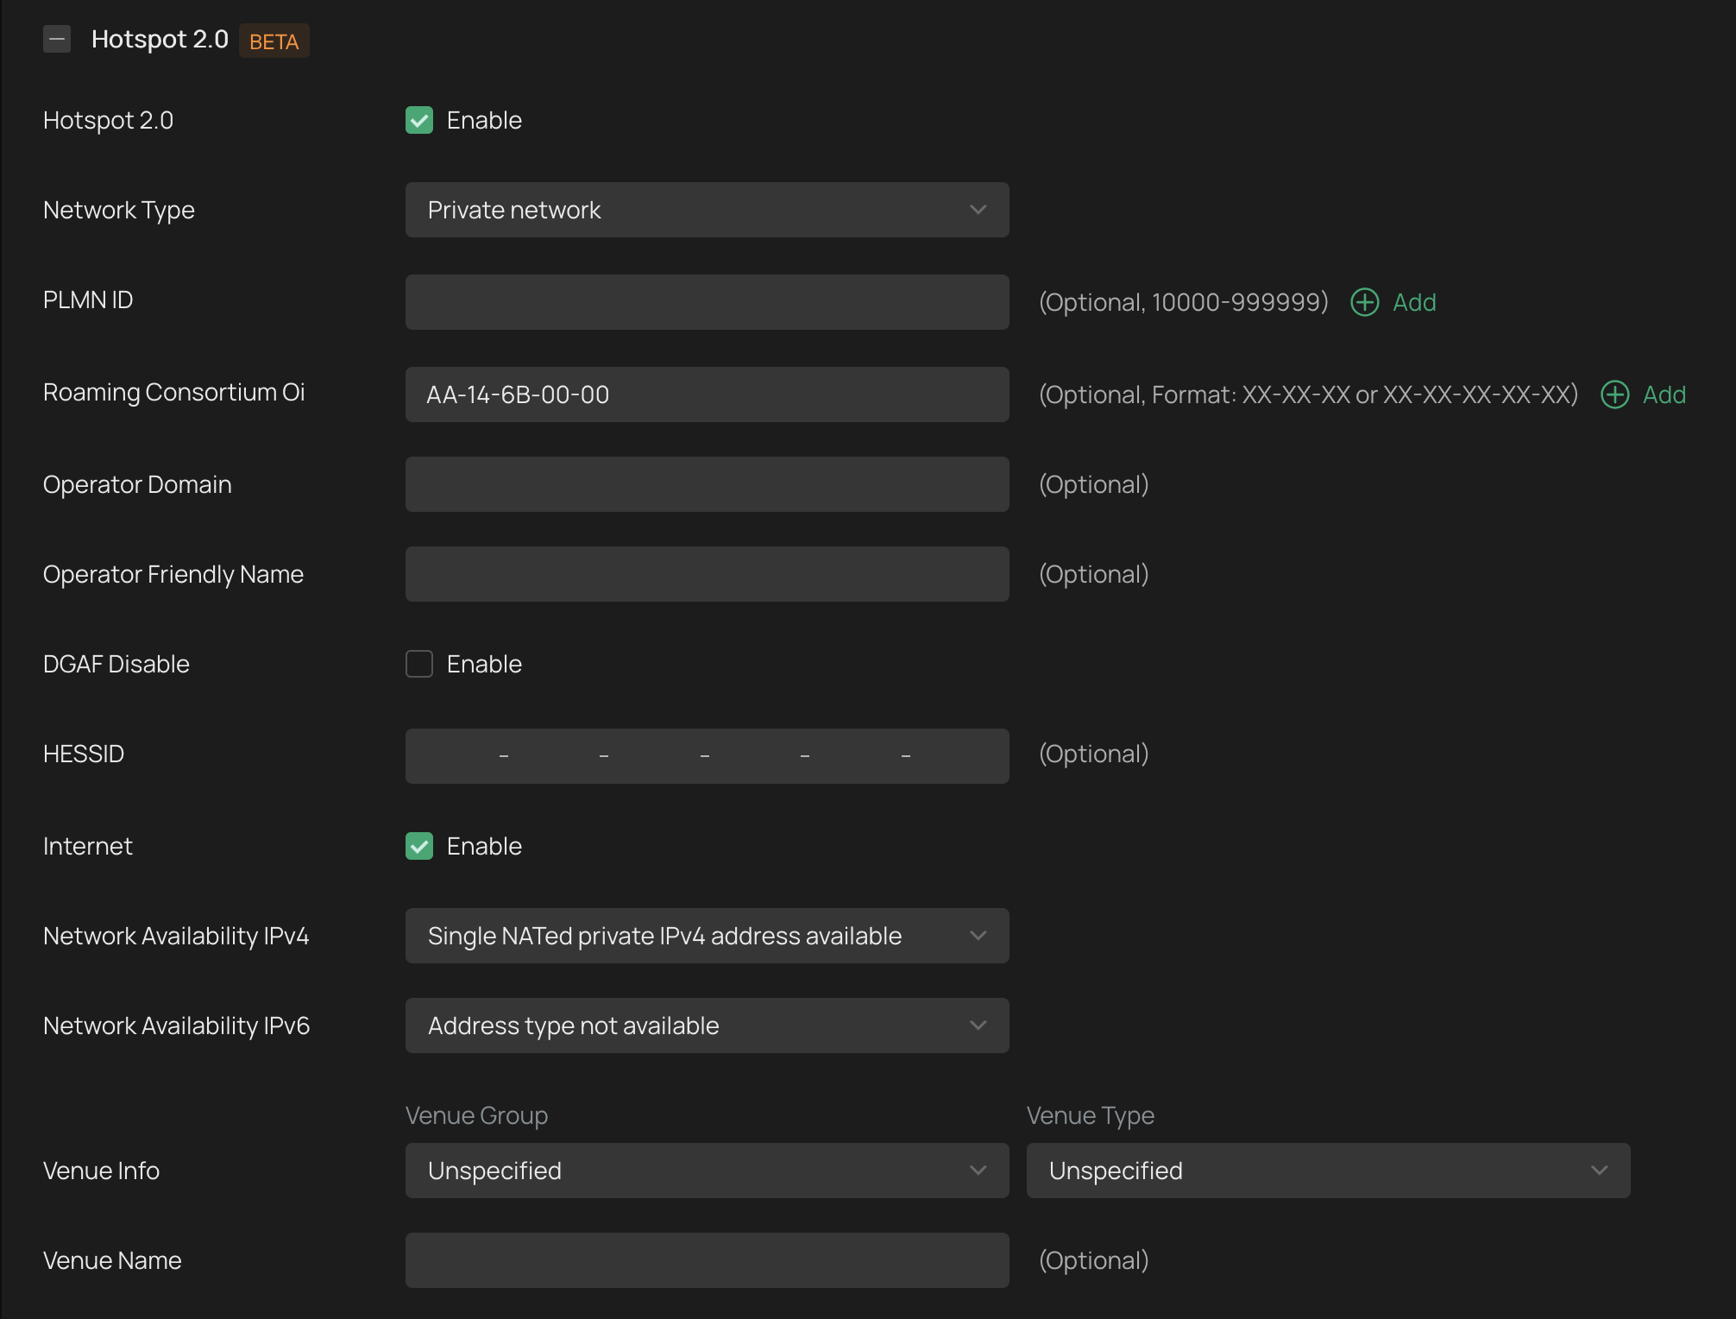Click the plus icon beside PLMN ID

coord(1364,302)
